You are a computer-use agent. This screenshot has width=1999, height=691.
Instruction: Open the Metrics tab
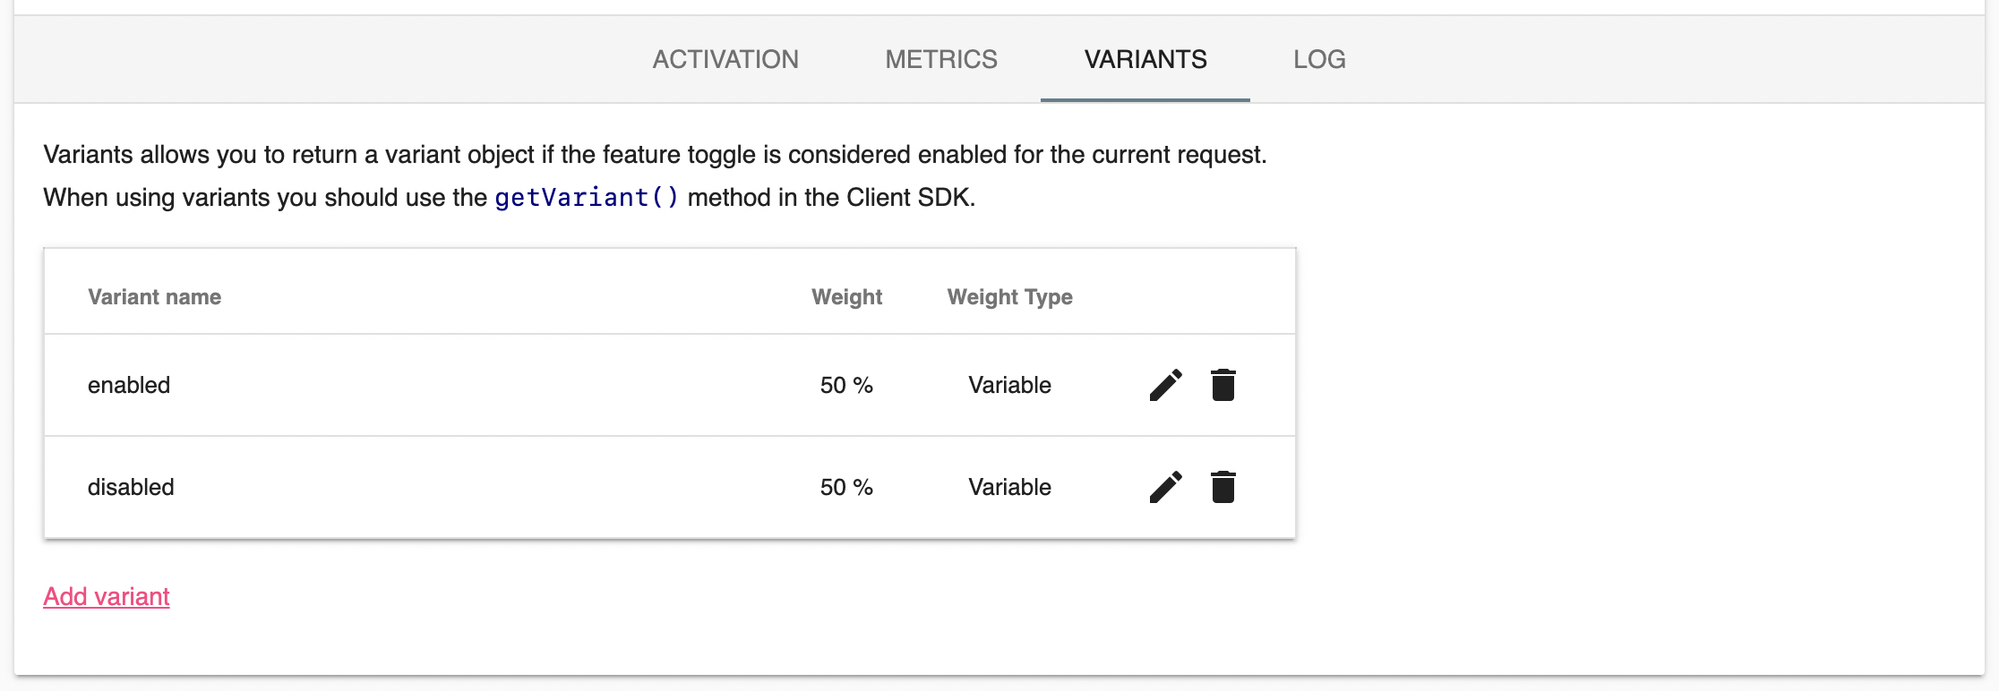(941, 59)
